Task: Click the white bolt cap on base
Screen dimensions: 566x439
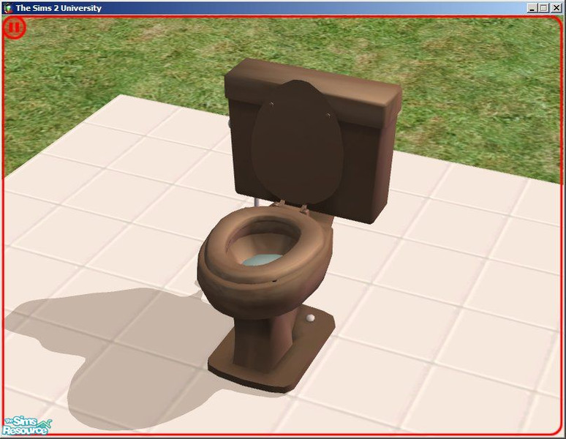Action: 310,319
